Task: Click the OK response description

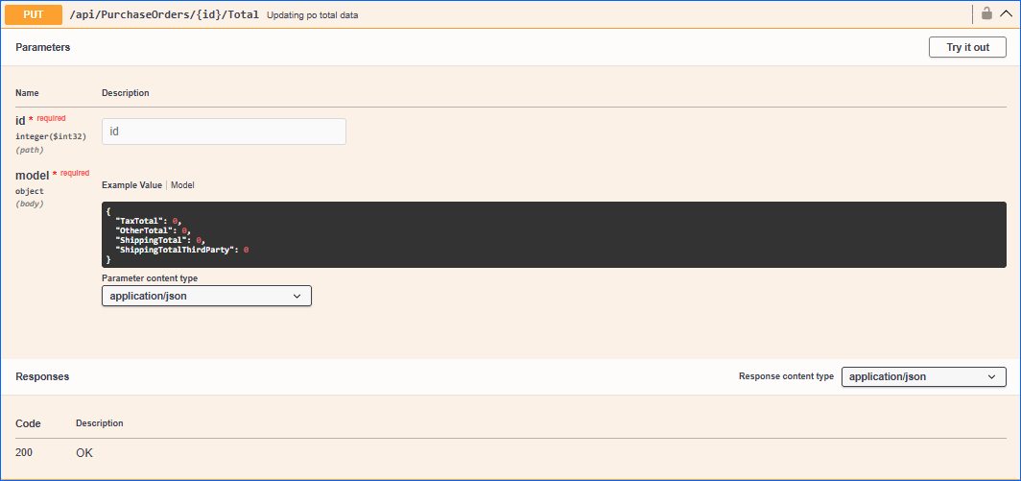Action: click(x=84, y=452)
